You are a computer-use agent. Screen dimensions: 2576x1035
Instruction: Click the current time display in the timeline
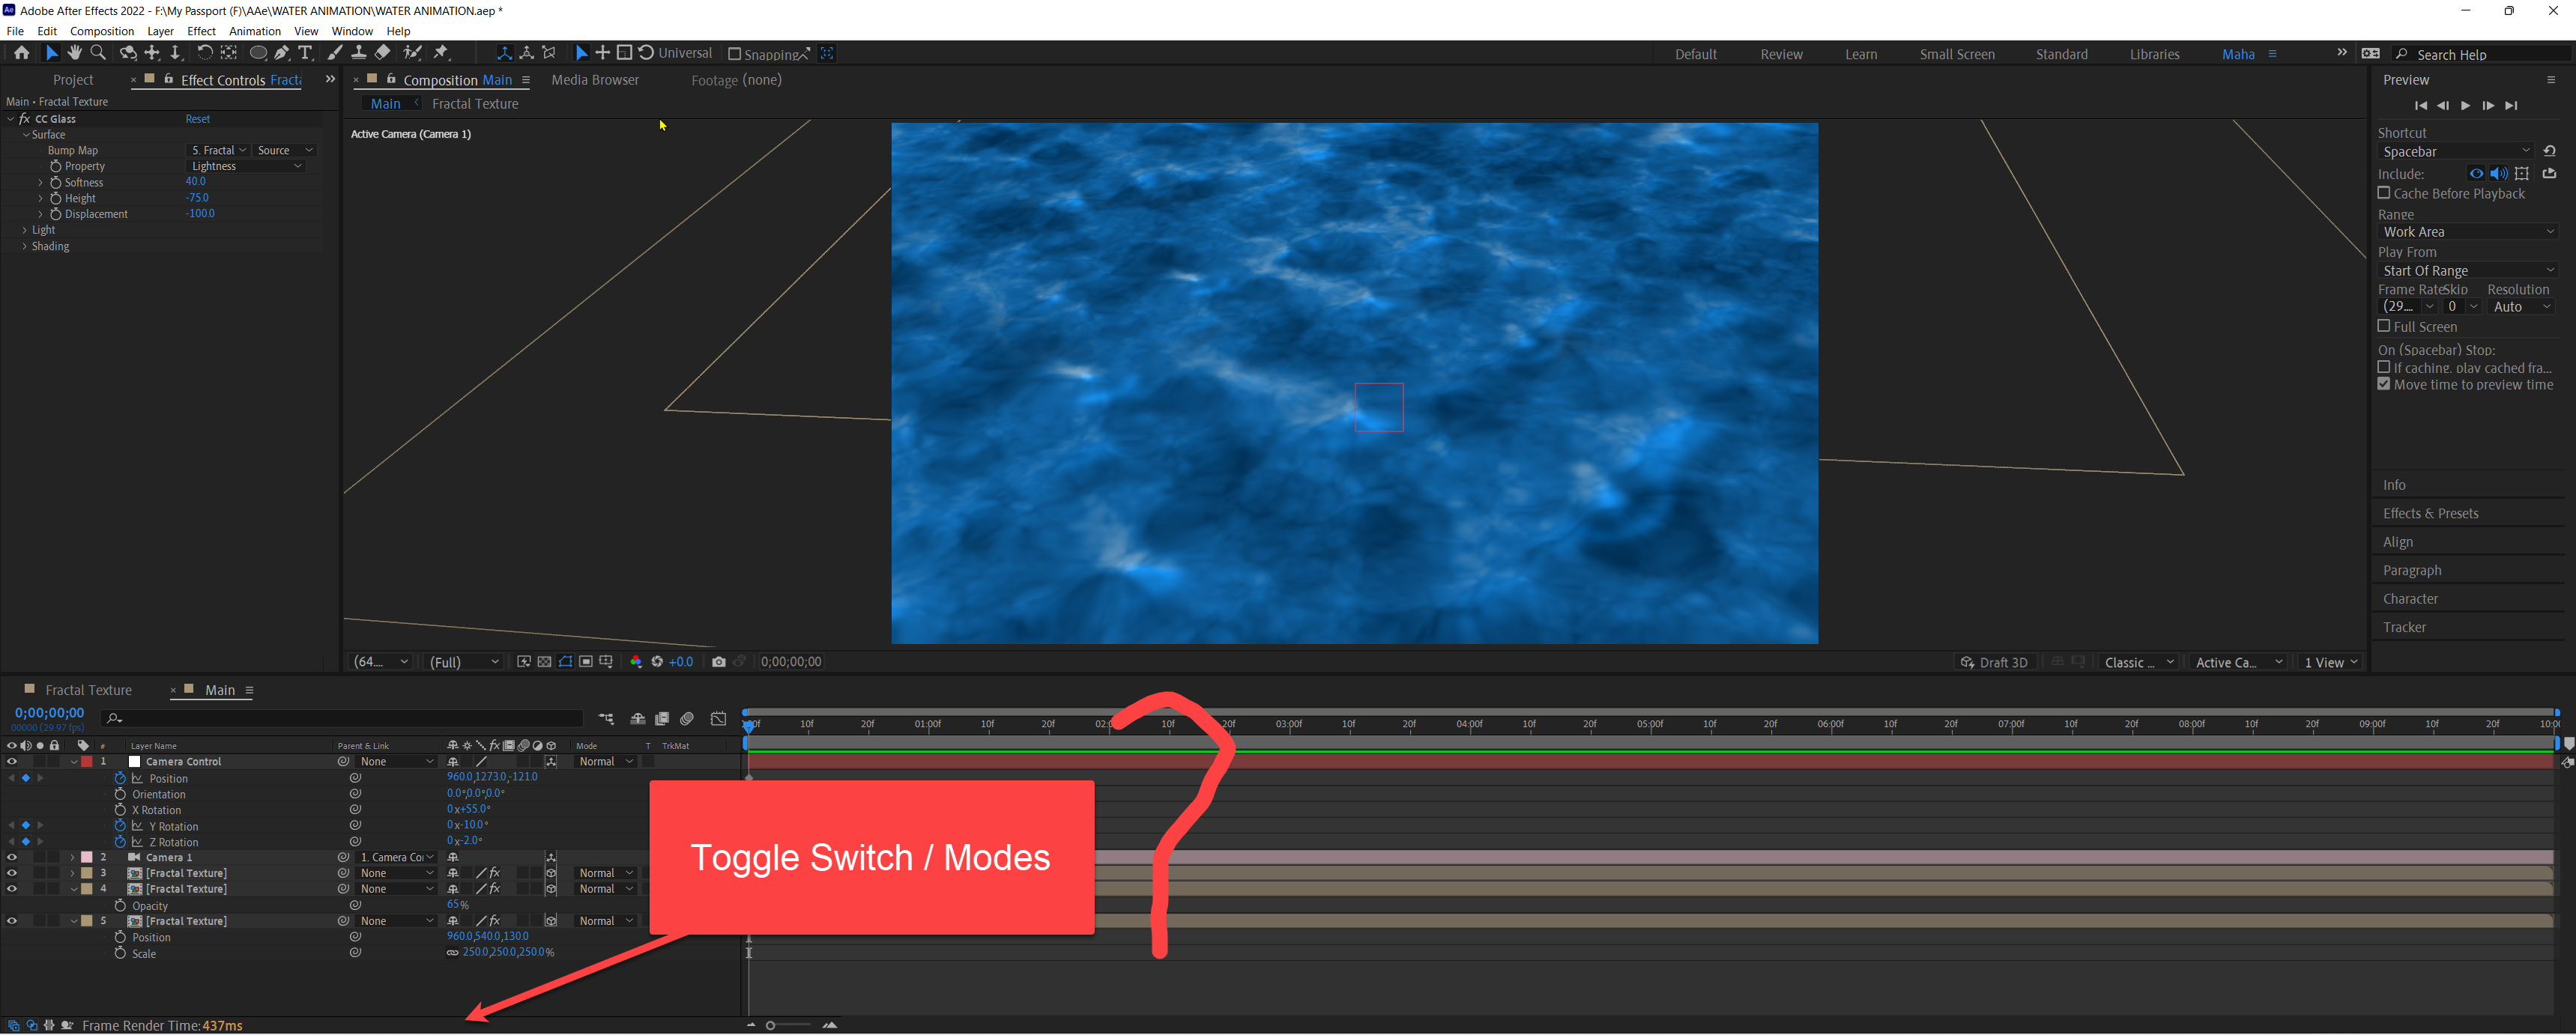tap(47, 712)
